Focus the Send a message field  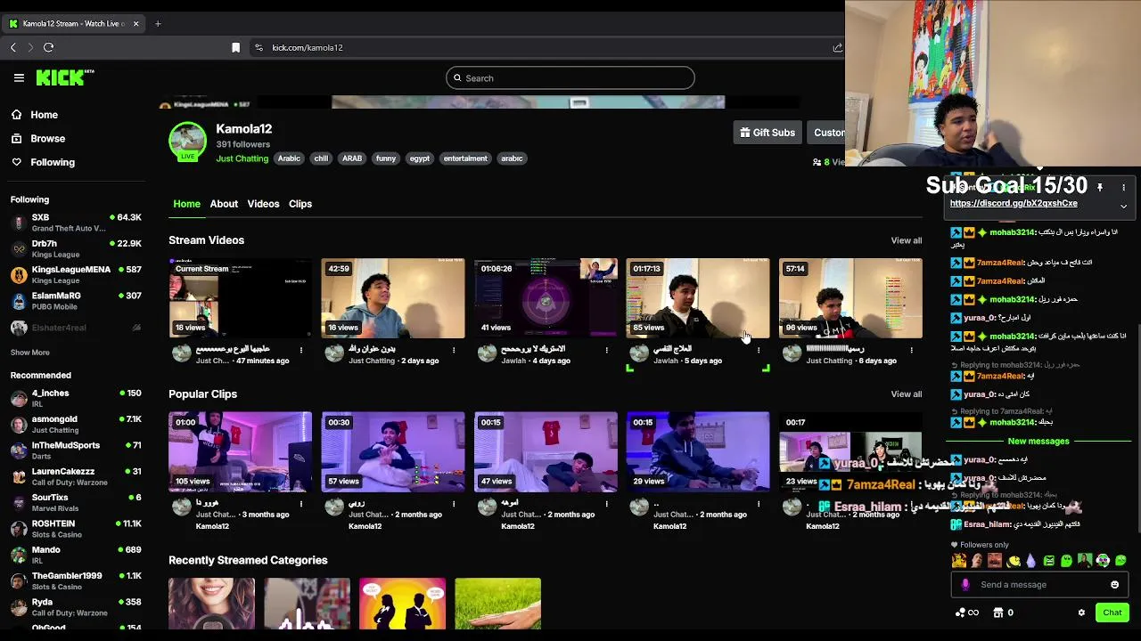[1038, 585]
